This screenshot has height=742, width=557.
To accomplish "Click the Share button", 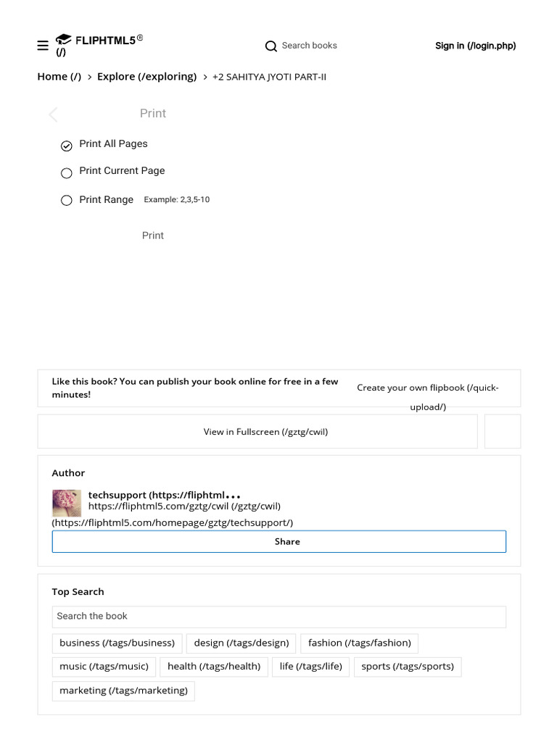I will click(279, 542).
